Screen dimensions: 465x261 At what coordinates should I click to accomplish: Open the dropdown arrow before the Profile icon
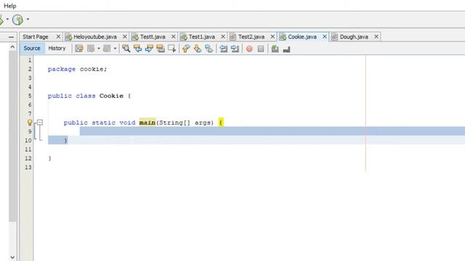7,20
